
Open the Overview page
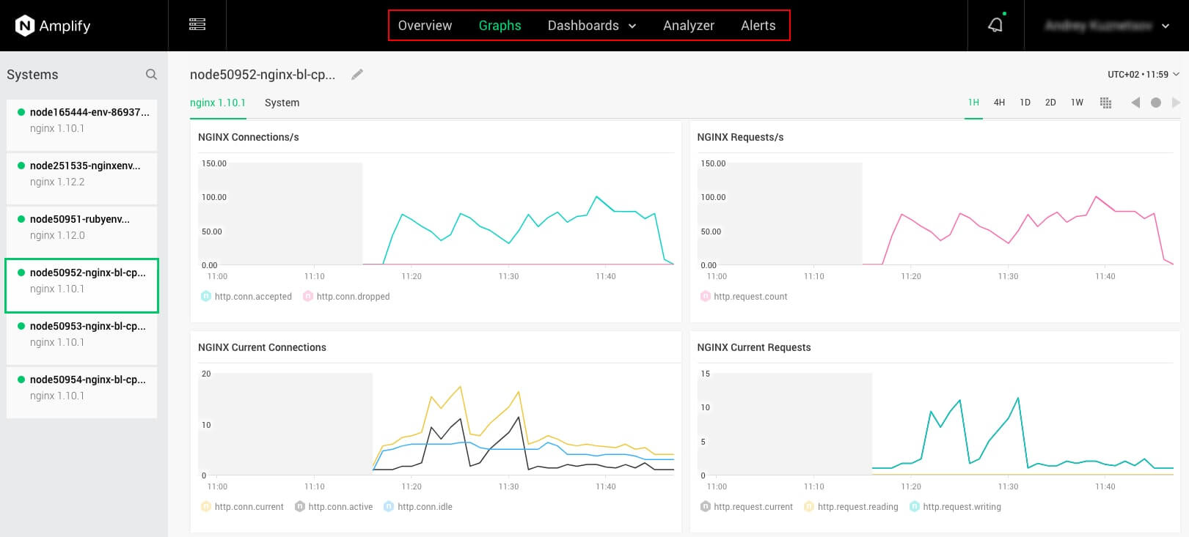[x=425, y=26]
